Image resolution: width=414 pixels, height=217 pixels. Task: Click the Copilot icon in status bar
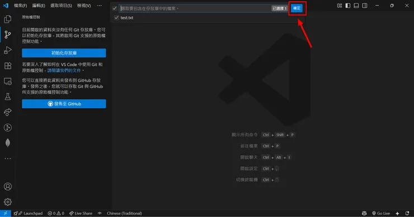(364, 213)
